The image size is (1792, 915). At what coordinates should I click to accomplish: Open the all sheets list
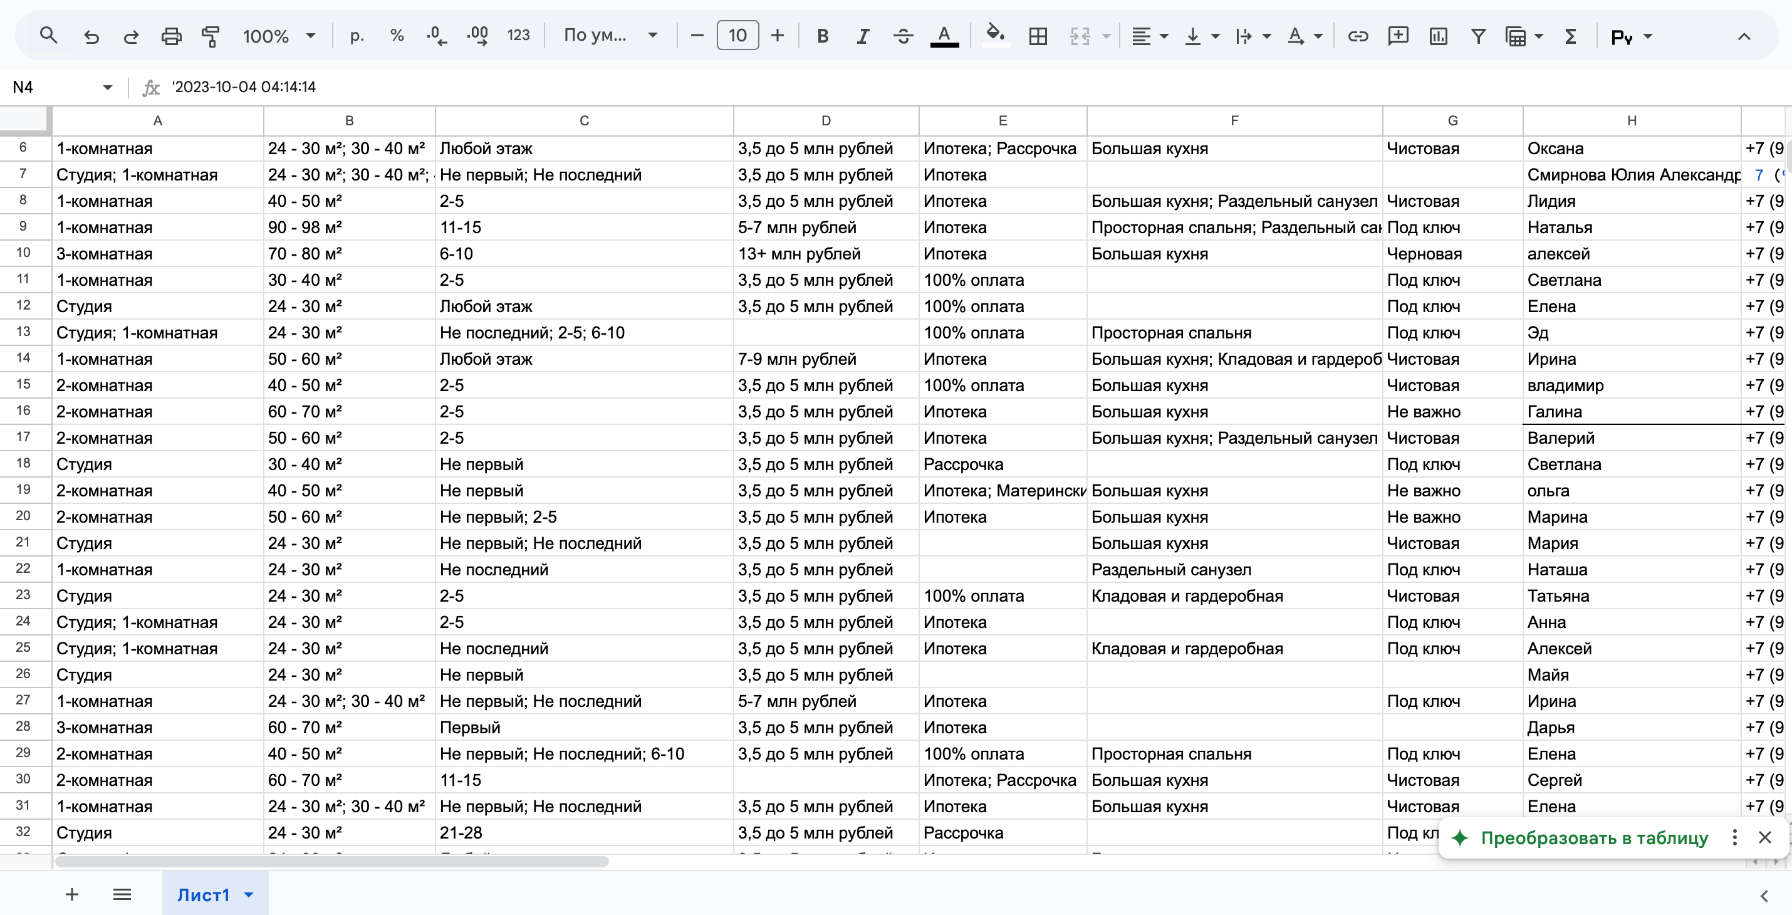click(122, 894)
